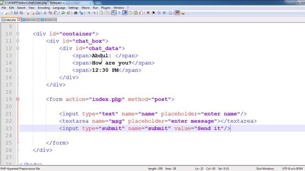
Task: Click the Open file folder icon
Action: tap(10, 13)
